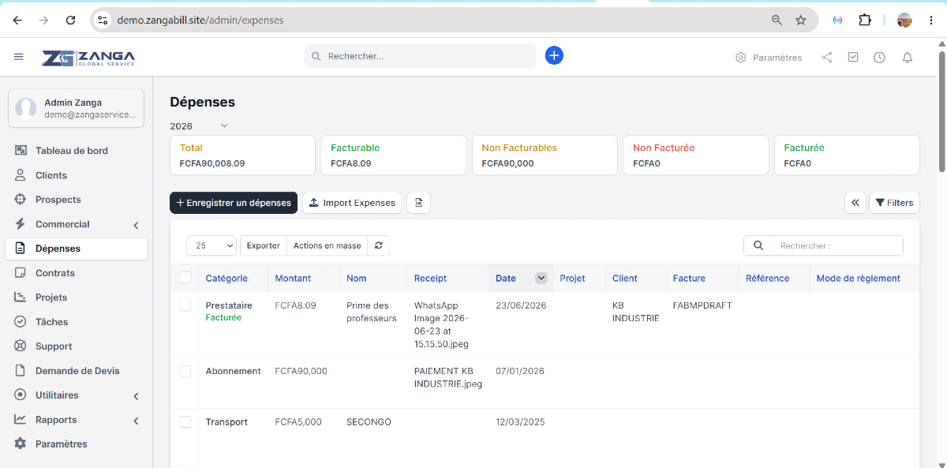Collapse table with double-chevron button
This screenshot has width=947, height=468.
[x=855, y=203]
